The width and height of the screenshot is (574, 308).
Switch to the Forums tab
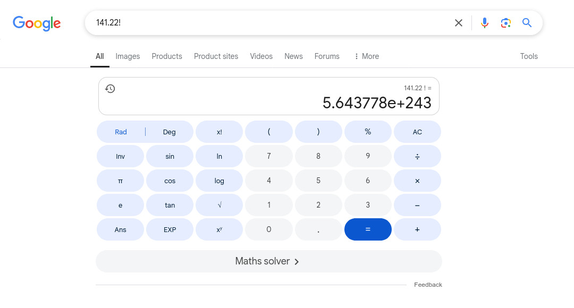pos(327,56)
